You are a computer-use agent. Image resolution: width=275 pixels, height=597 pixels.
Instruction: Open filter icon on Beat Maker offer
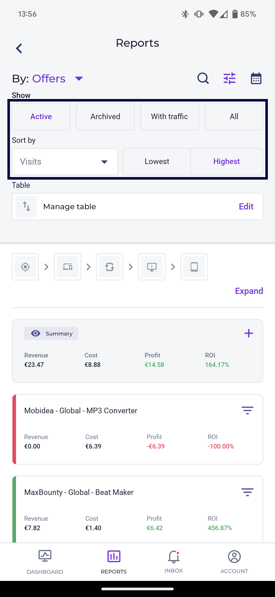(x=247, y=492)
